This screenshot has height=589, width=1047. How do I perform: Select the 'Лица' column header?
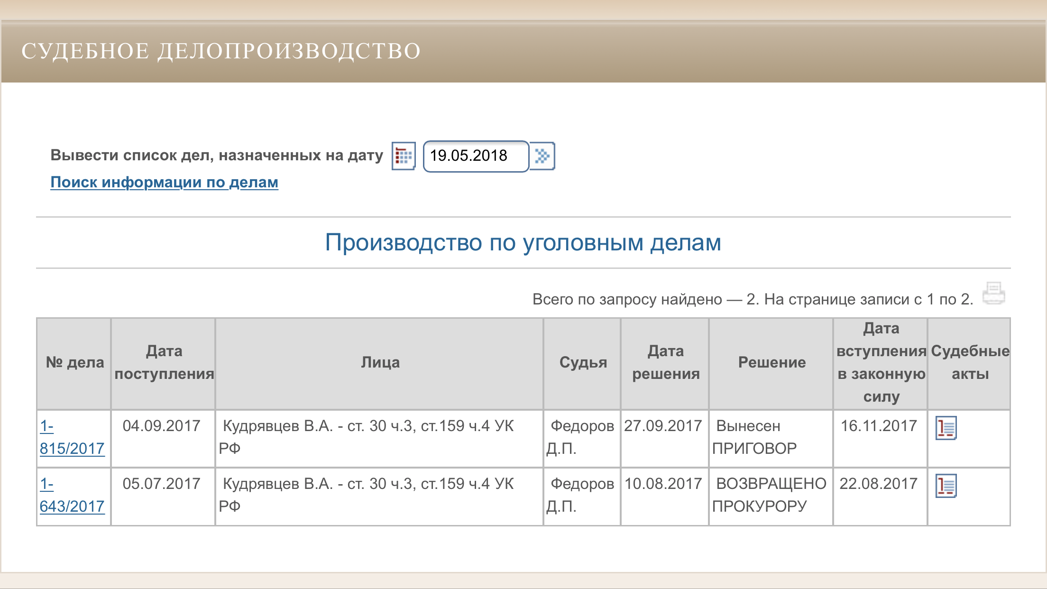pos(380,363)
